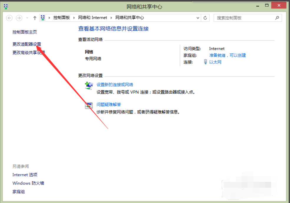Click the back navigation arrow
The image size is (290, 203).
[x=9, y=18]
